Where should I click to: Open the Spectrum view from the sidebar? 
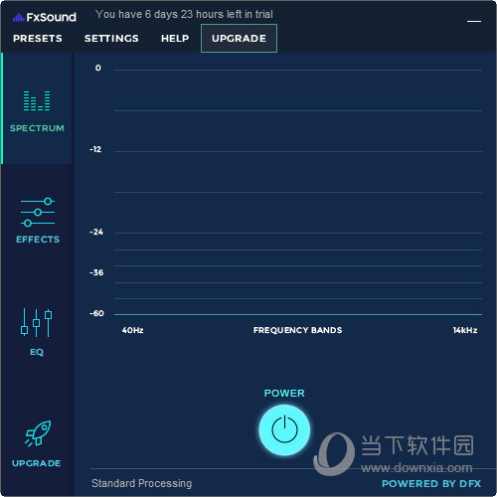[37, 108]
